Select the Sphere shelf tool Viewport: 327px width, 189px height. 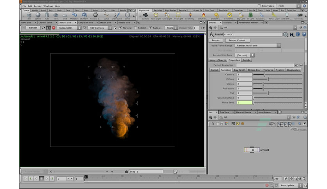(x=38, y=16)
